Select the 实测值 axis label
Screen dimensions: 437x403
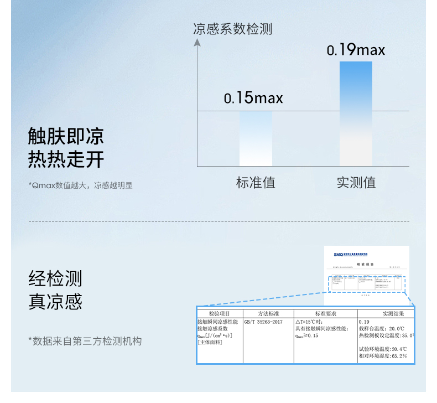(356, 182)
